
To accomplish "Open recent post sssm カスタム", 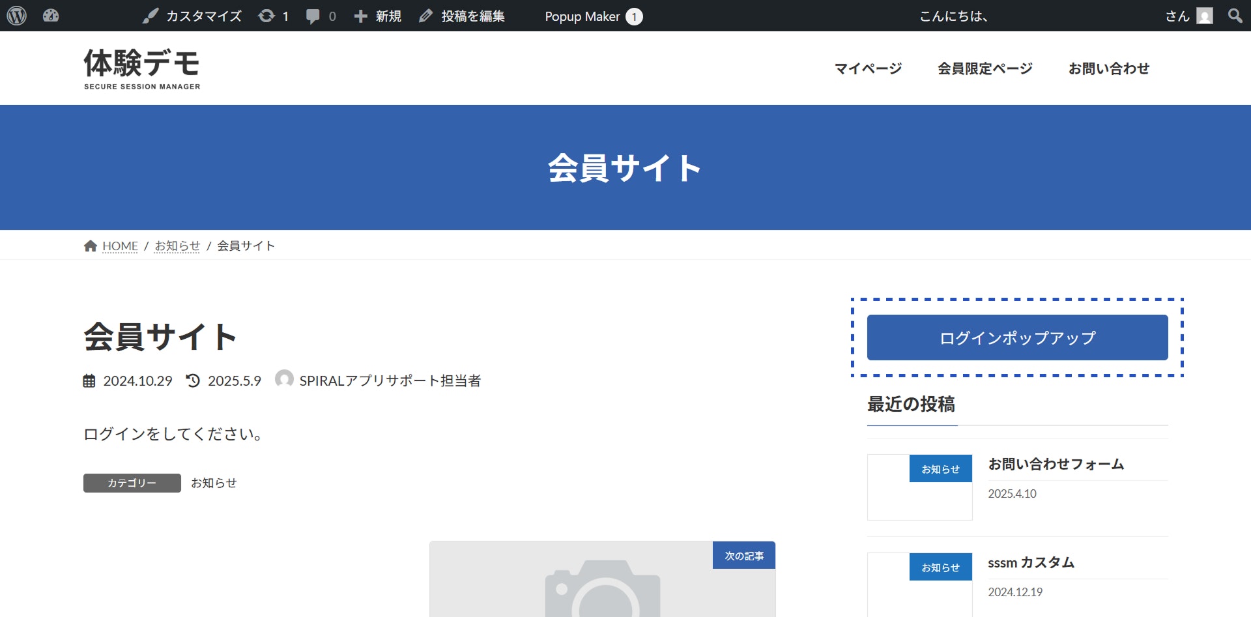I will click(x=1031, y=562).
